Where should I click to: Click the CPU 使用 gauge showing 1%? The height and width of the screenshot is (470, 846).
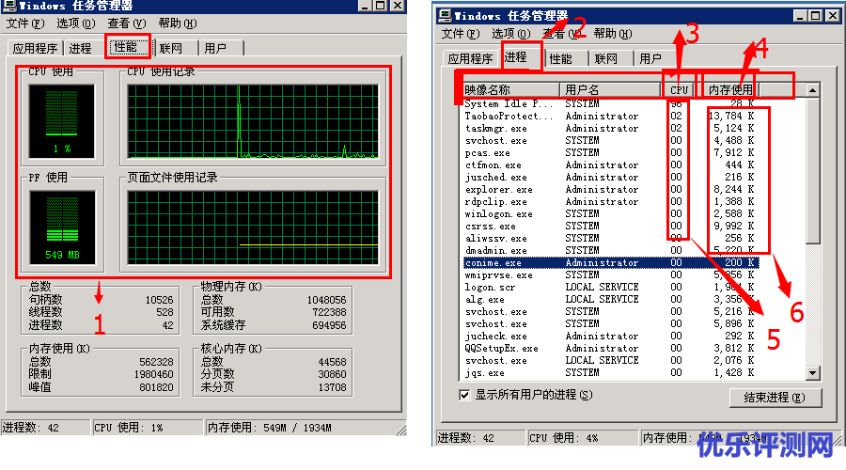click(x=61, y=121)
